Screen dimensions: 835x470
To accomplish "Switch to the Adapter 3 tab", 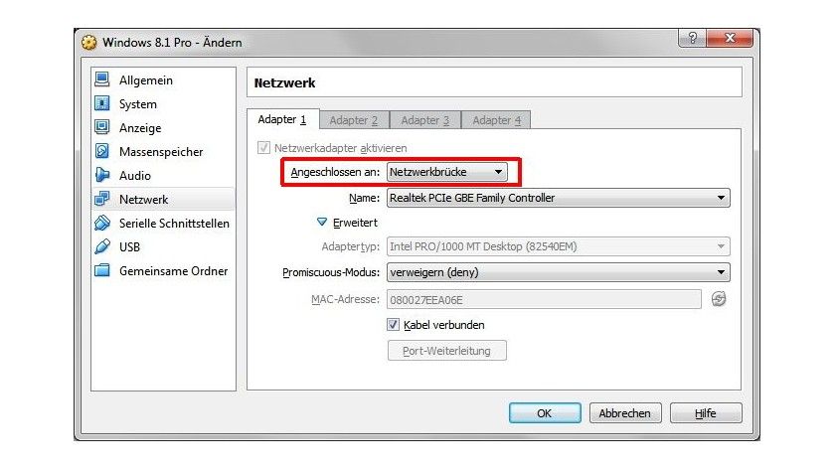I will [425, 120].
